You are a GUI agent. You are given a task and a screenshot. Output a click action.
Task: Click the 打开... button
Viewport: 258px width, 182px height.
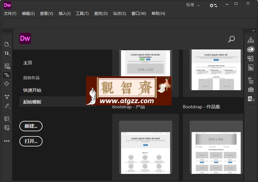pos(31,141)
